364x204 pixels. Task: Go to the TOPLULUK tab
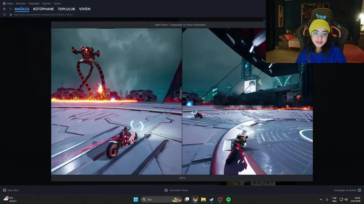[67, 9]
